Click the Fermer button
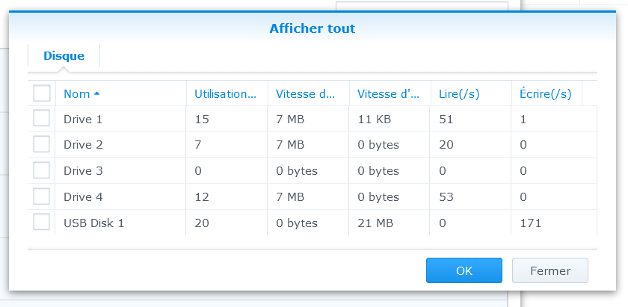This screenshot has width=628, height=307. pyautogui.click(x=549, y=270)
